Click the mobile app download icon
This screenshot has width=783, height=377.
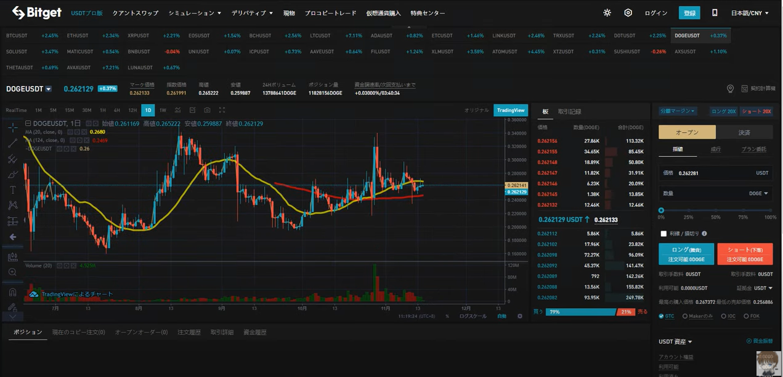tap(715, 13)
